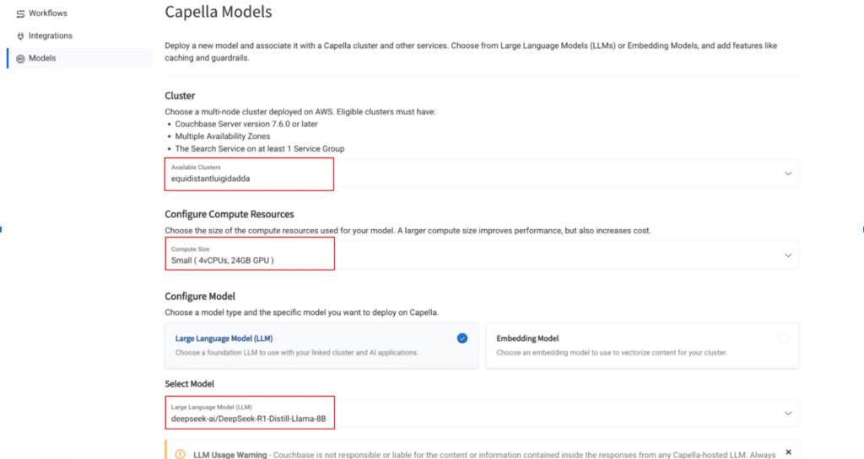
Task: Click the Select Model label
Action: point(189,384)
